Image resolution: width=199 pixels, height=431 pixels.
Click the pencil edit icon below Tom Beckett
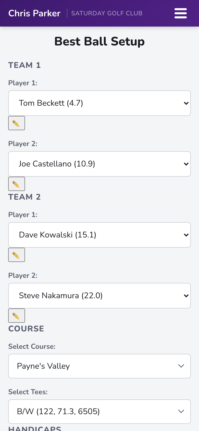(17, 123)
